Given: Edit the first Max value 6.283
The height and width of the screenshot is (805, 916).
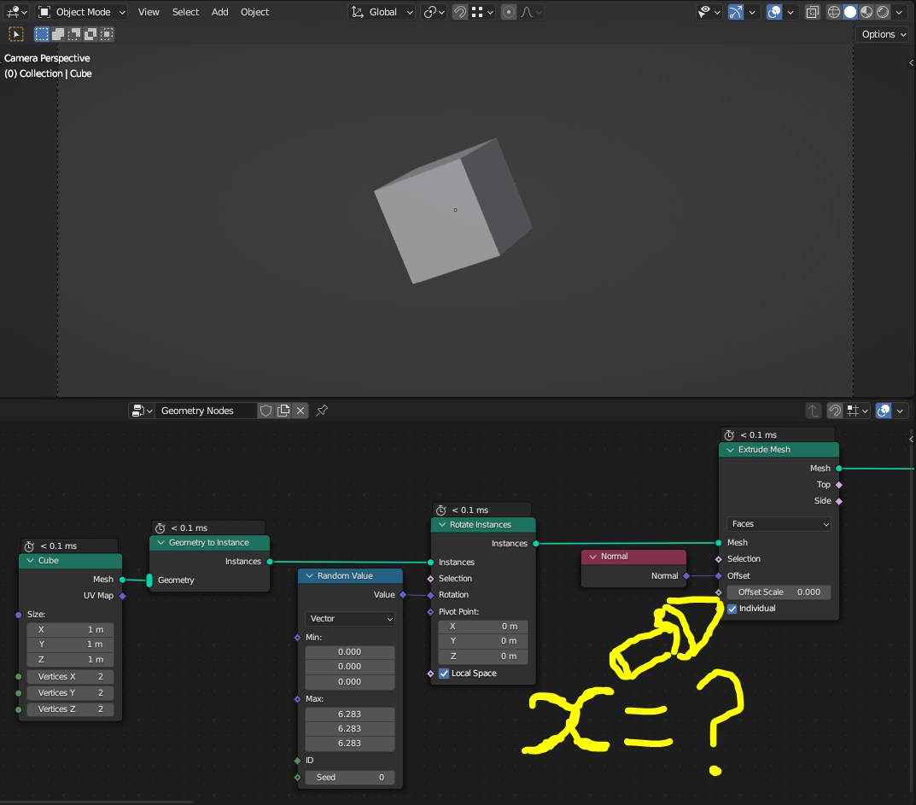Looking at the screenshot, I should coord(350,714).
